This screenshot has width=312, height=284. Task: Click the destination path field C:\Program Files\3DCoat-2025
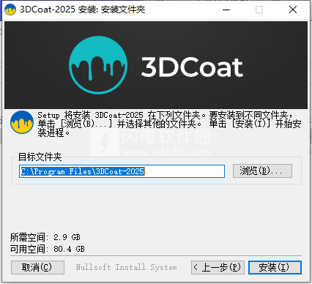pyautogui.click(x=122, y=171)
